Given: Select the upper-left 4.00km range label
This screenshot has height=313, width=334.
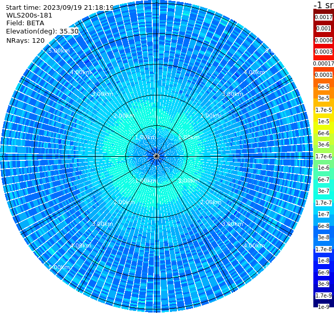Looking at the screenshot, I should tap(81, 72).
